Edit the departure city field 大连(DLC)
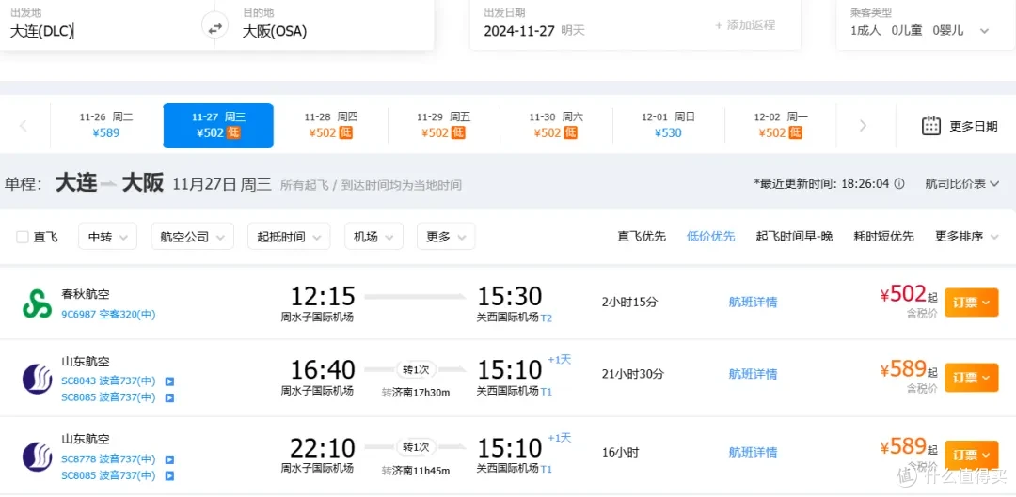Screen dimensions: 1016x497 [42, 30]
